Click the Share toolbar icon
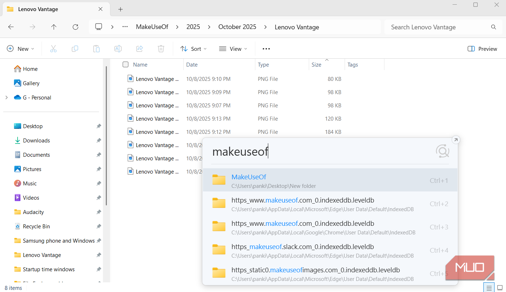The image size is (506, 292). coord(139,49)
